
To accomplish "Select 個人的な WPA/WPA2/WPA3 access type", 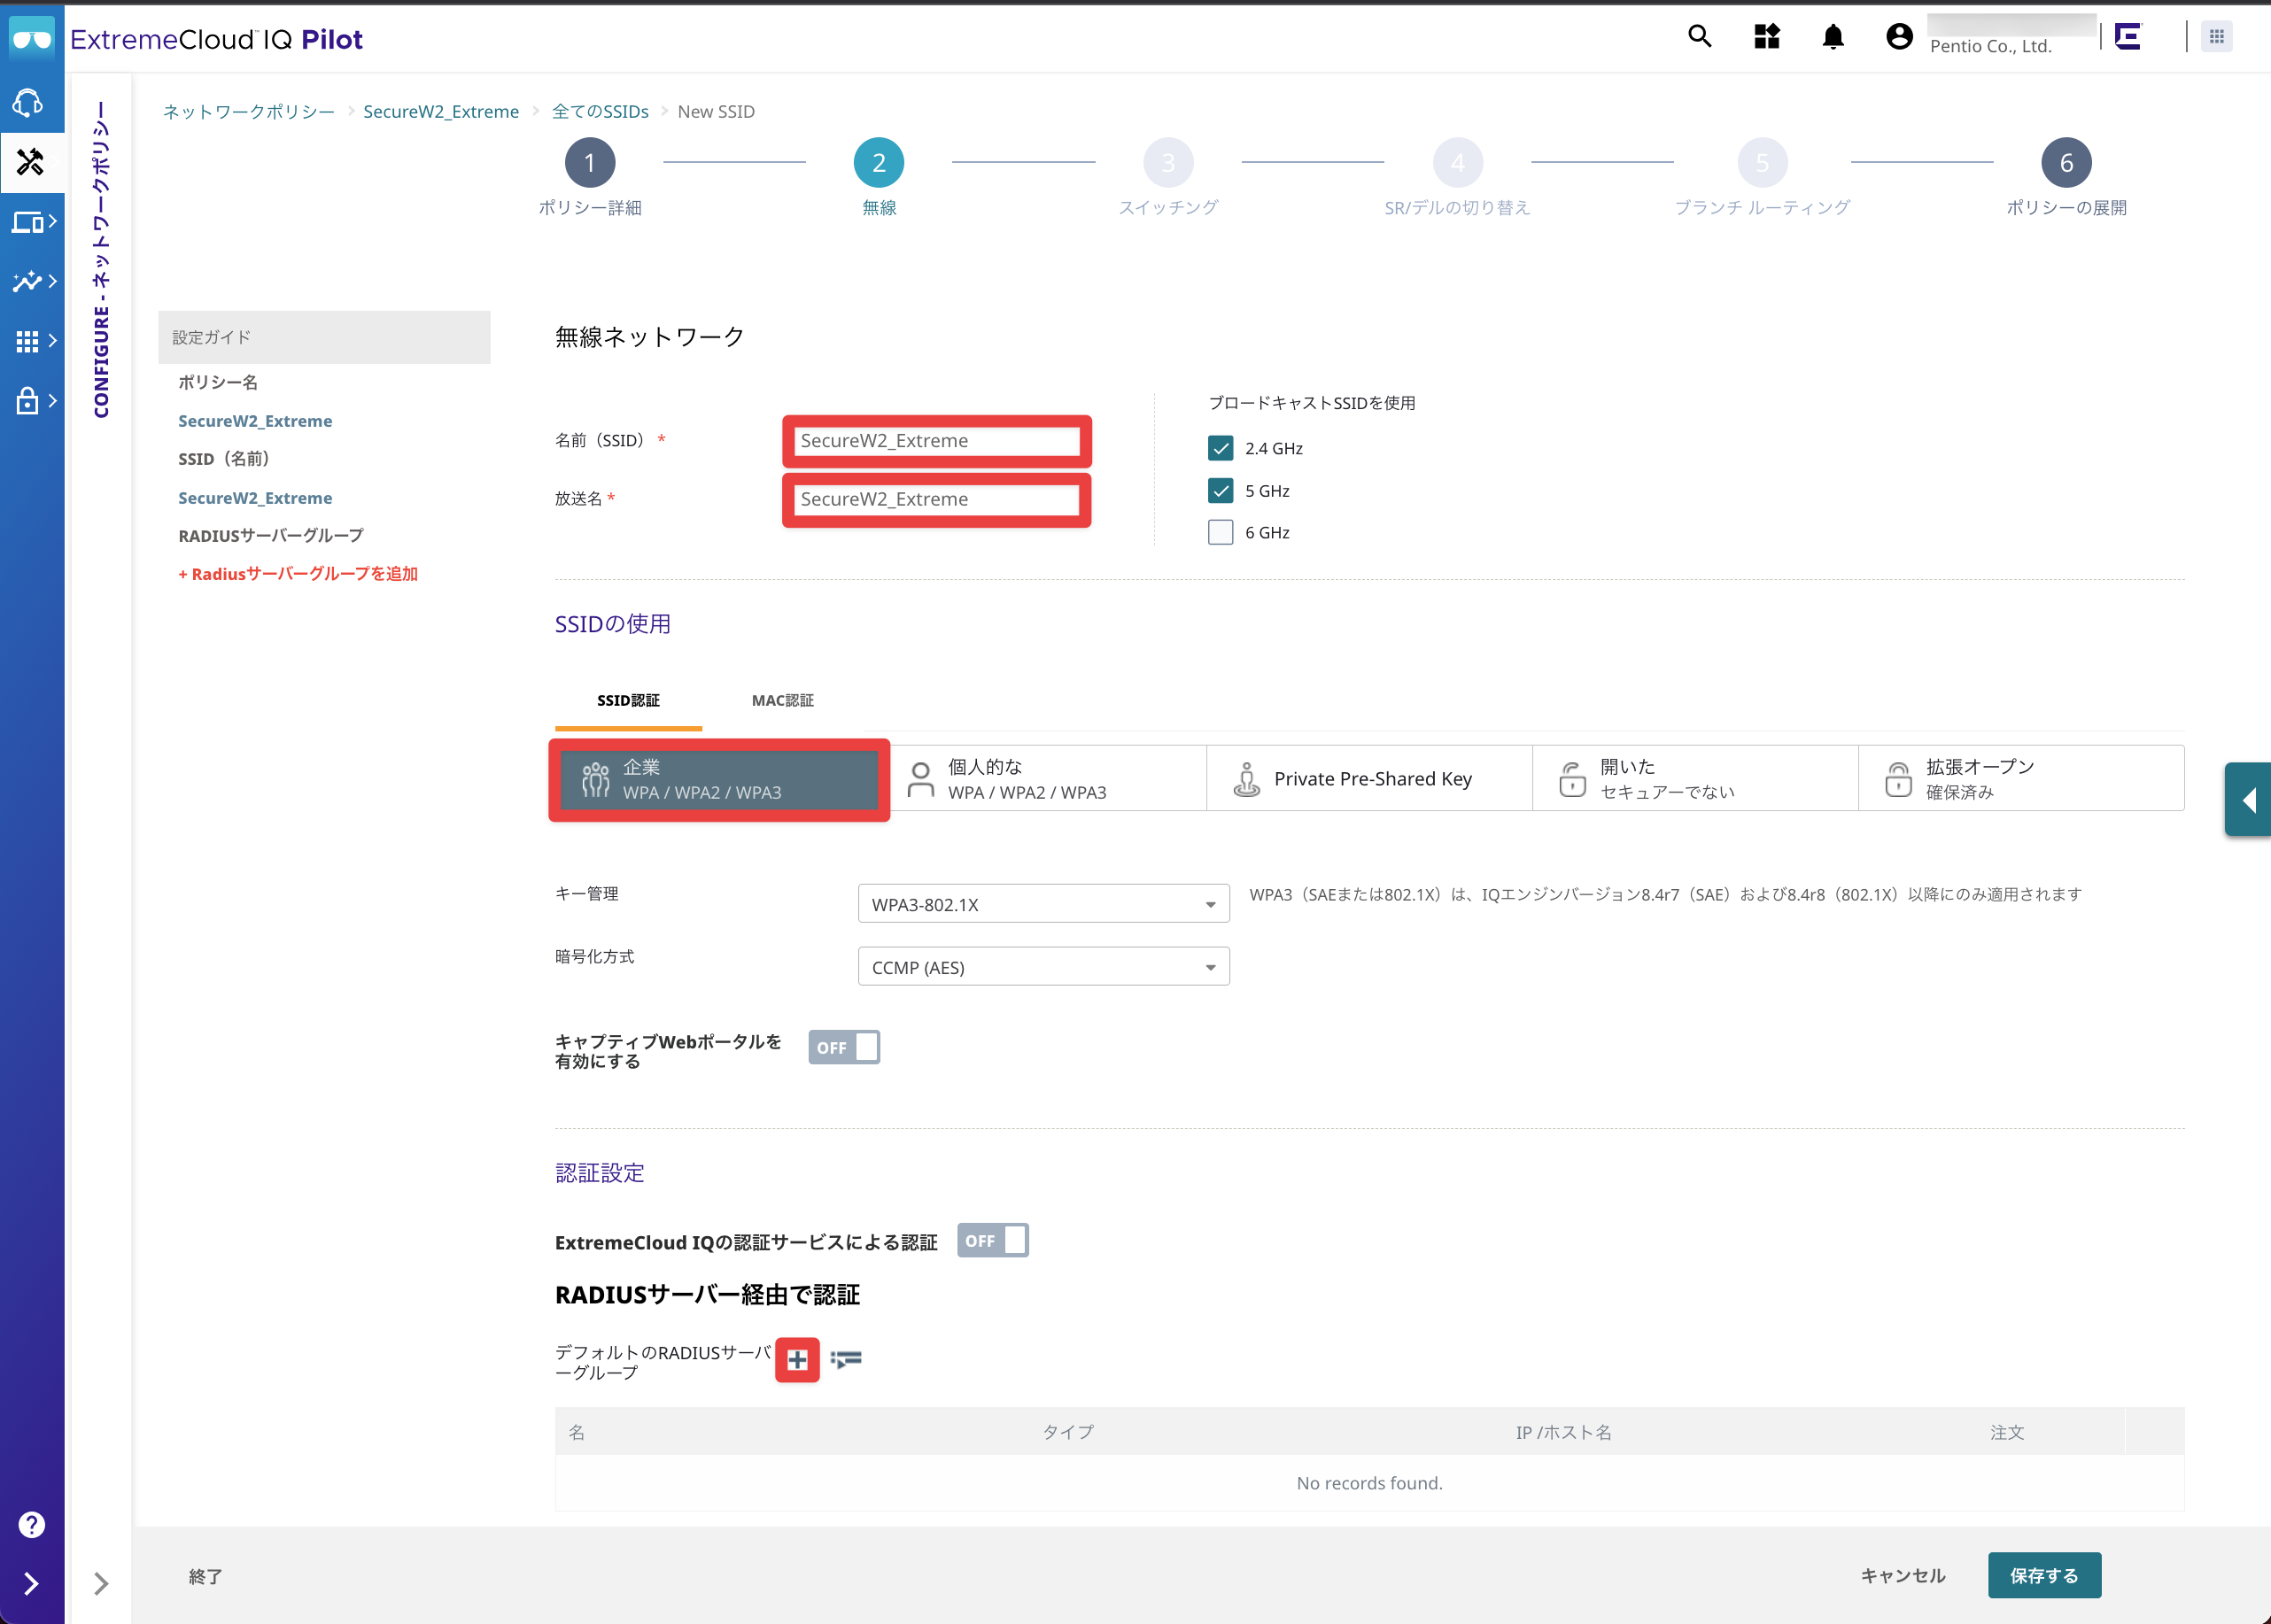I will pyautogui.click(x=1048, y=779).
